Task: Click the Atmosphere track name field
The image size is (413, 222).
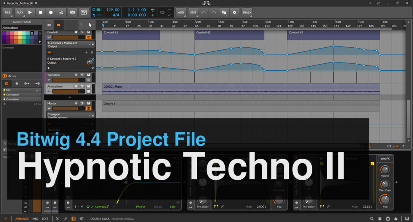Action: pos(22,28)
